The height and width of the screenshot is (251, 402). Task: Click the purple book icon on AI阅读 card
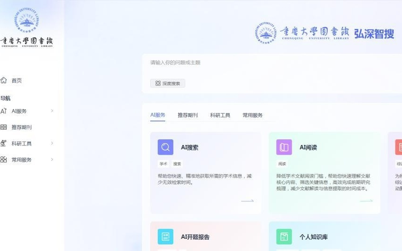click(284, 147)
